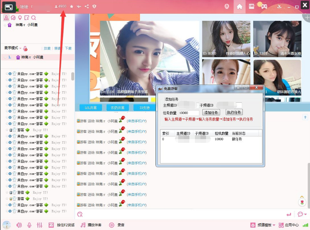Image resolution: width=310 pixels, height=230 pixels.
Task: Switch to the ID支持 tab
Action: pyautogui.click(x=144, y=108)
